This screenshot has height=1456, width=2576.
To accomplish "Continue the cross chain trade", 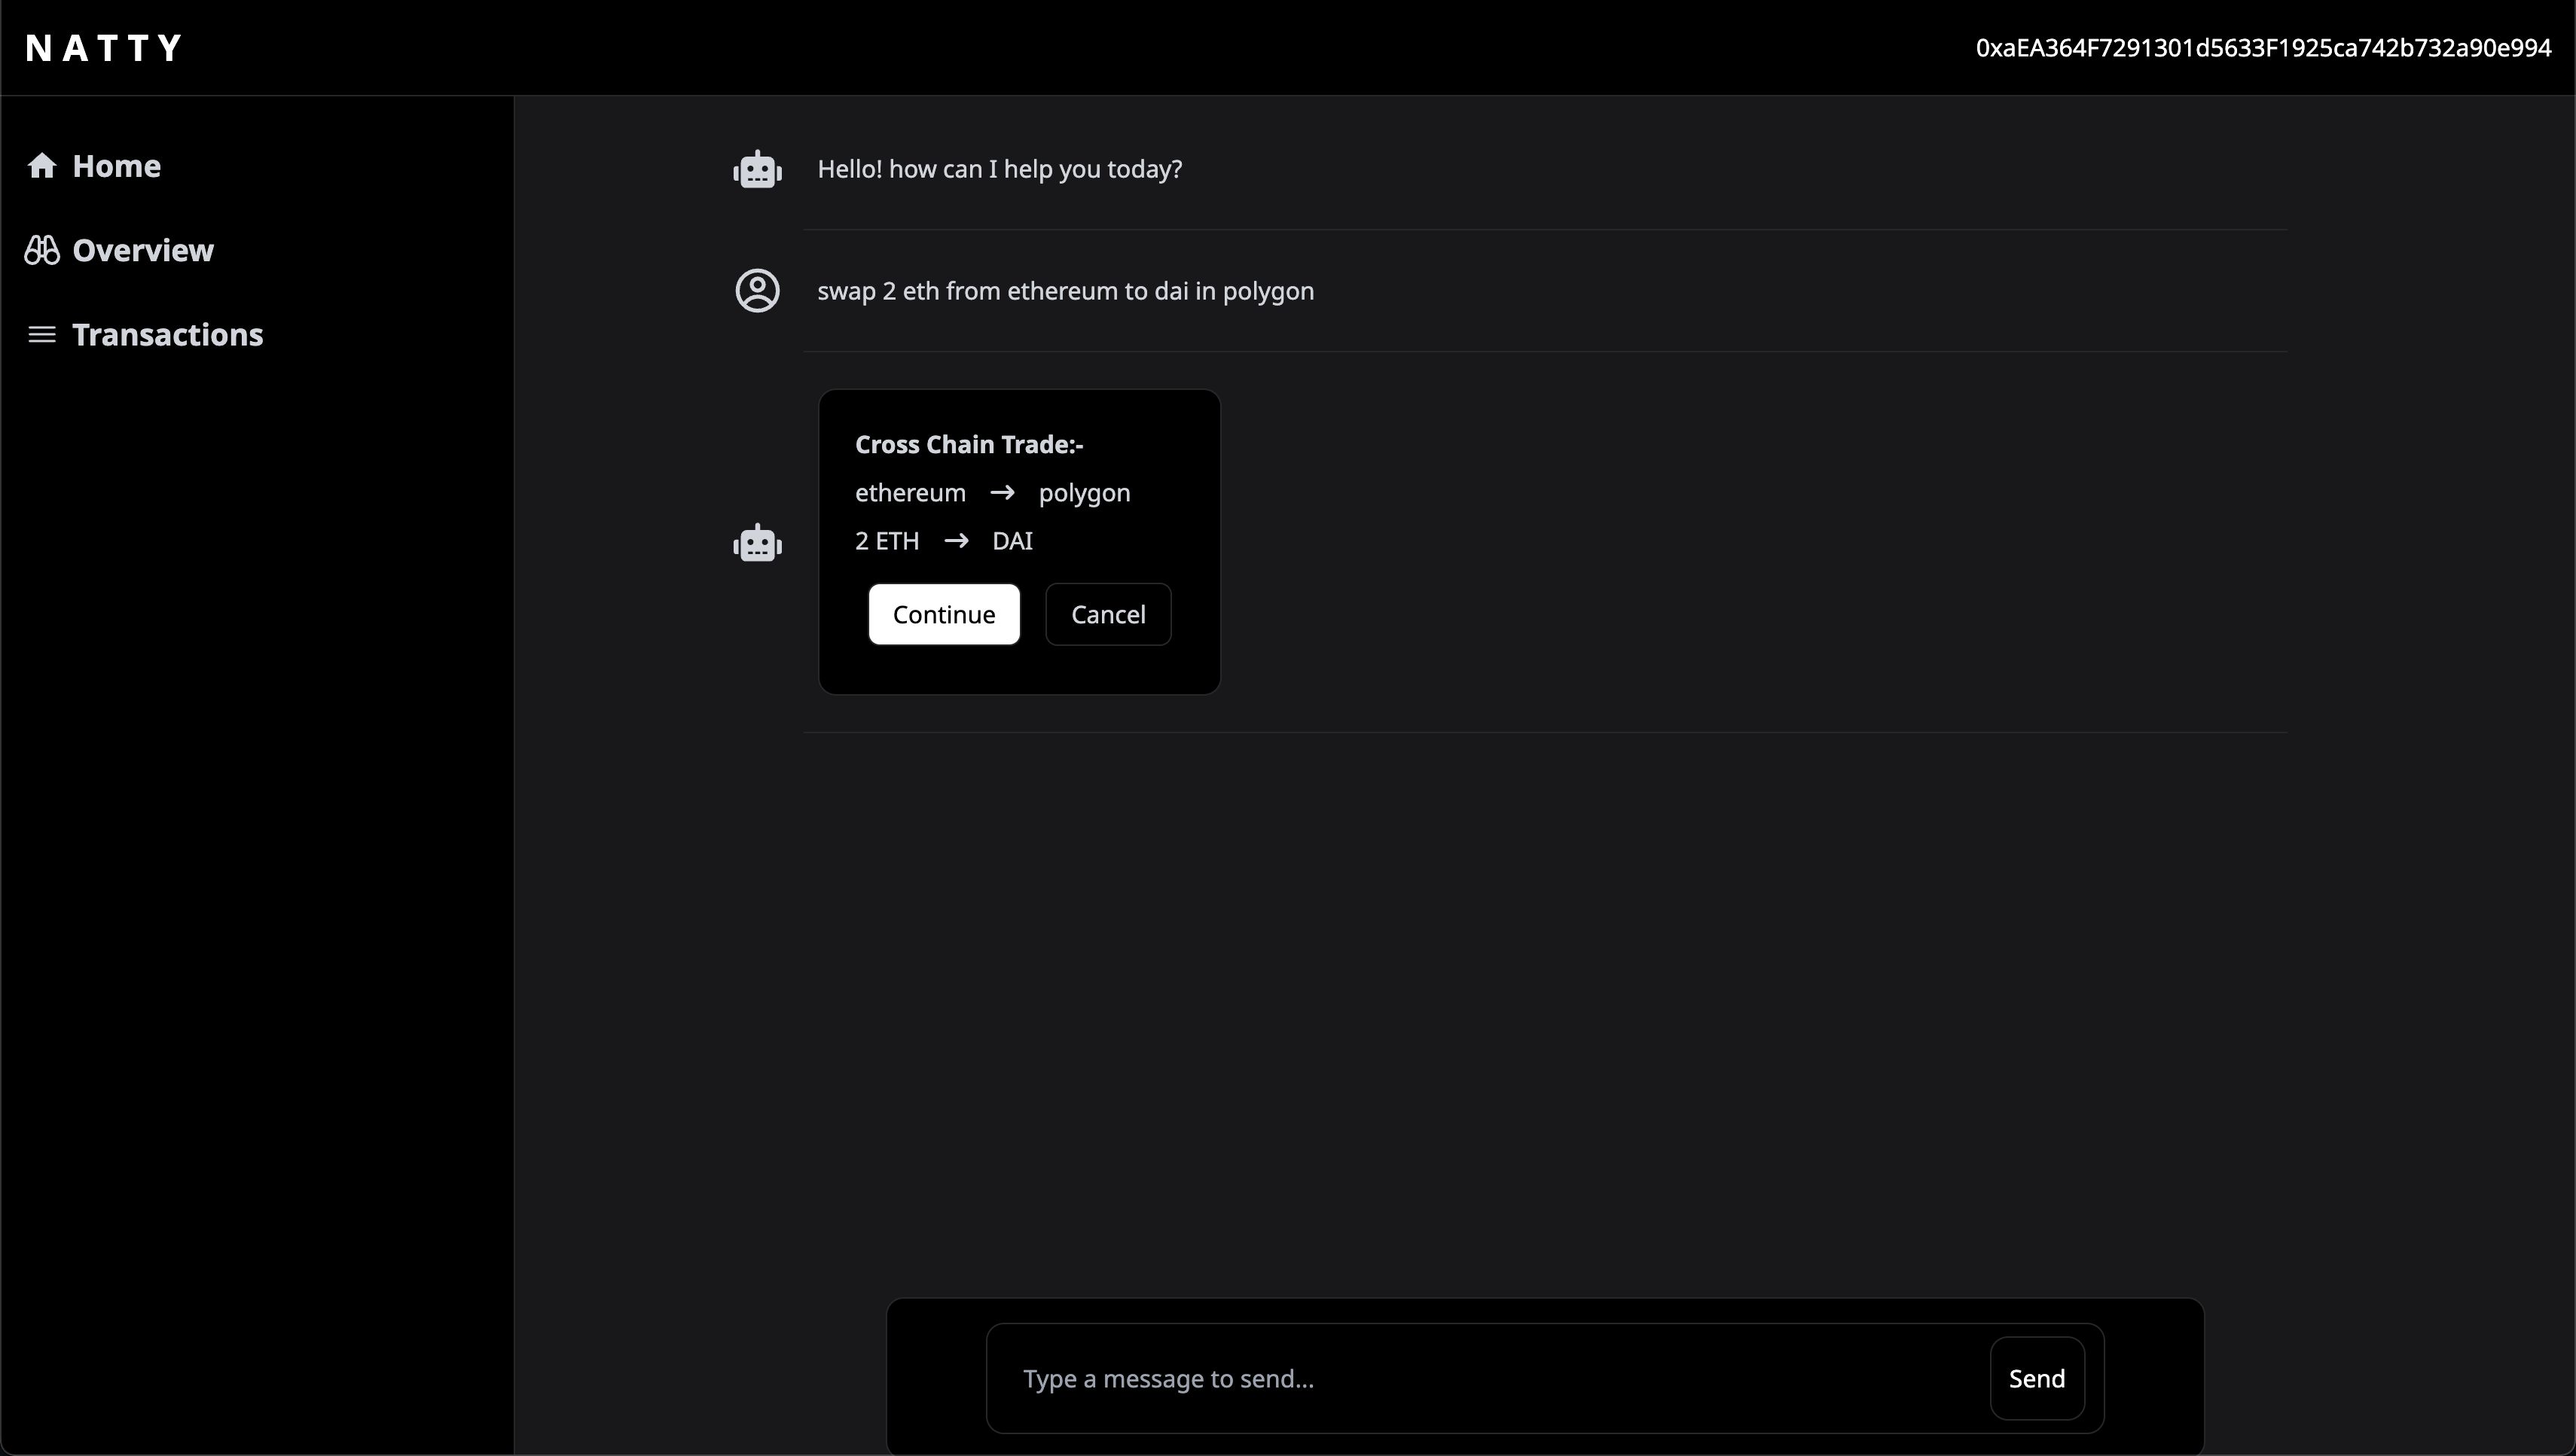I will [943, 614].
